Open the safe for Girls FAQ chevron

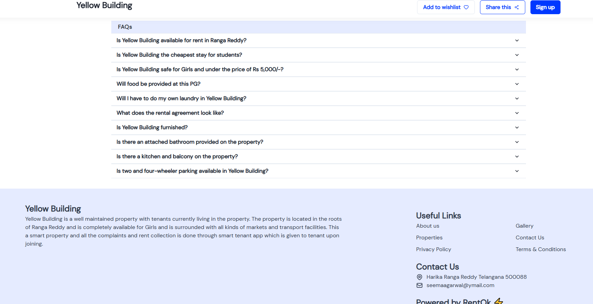(517, 69)
